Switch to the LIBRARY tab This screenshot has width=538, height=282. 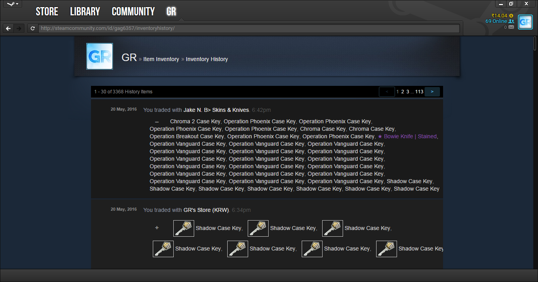click(85, 12)
